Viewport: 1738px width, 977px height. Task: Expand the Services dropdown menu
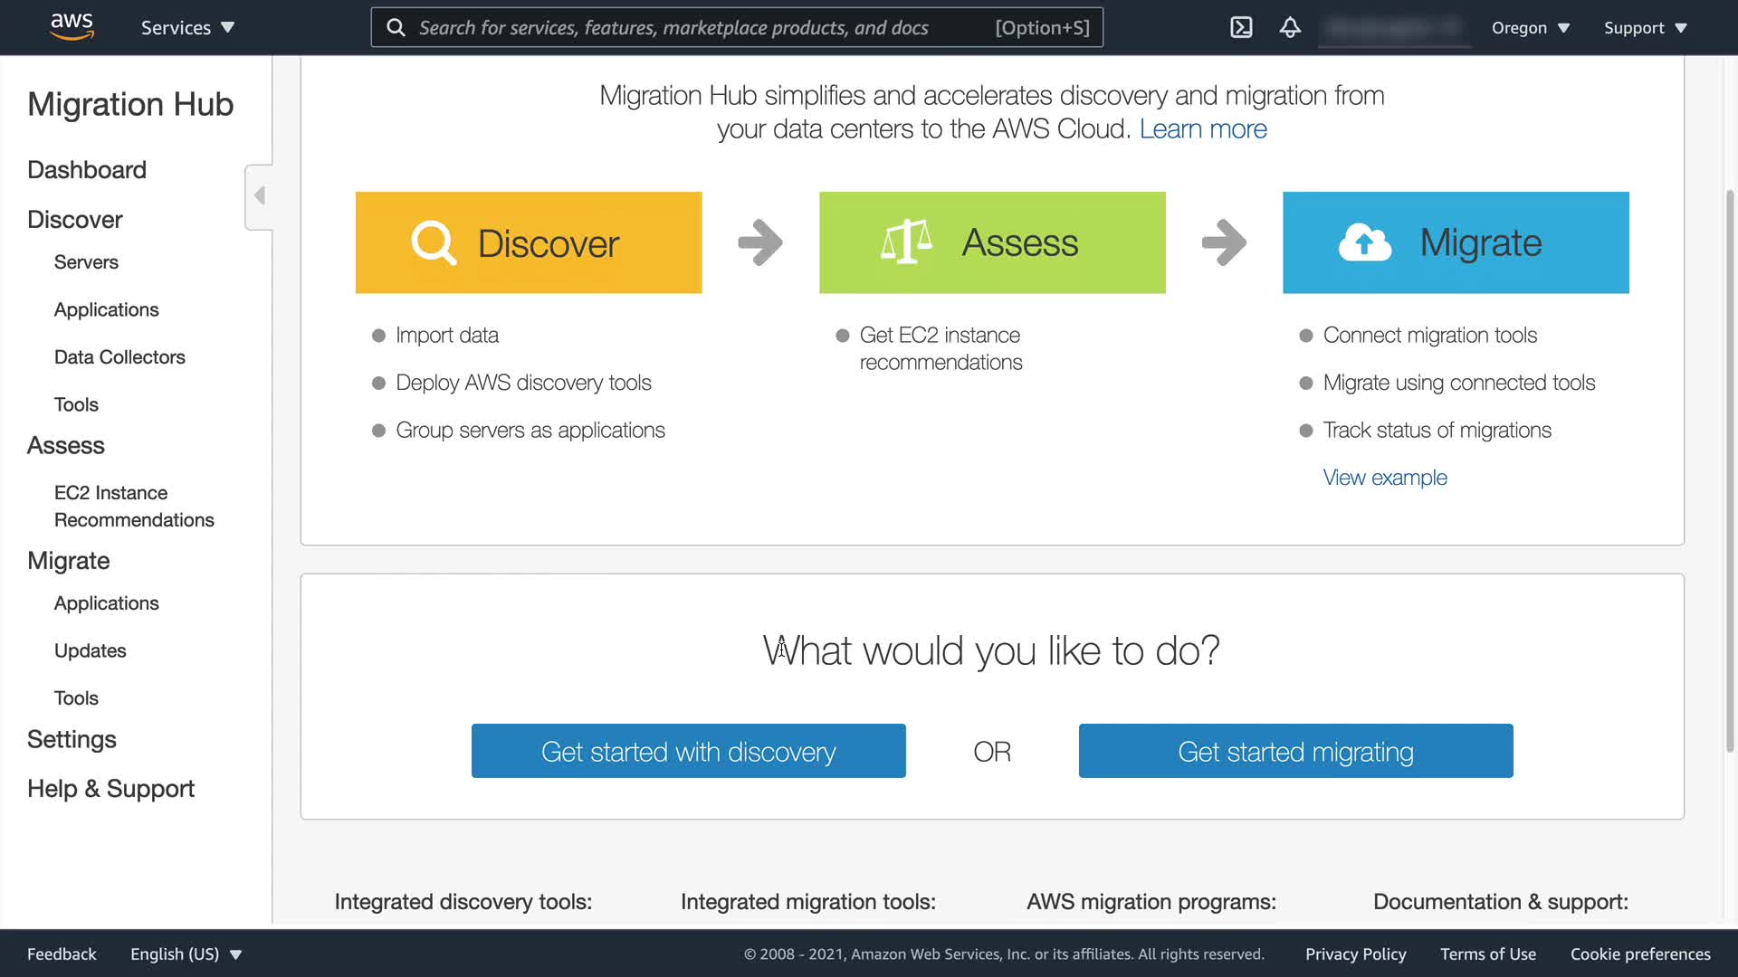pos(187,28)
